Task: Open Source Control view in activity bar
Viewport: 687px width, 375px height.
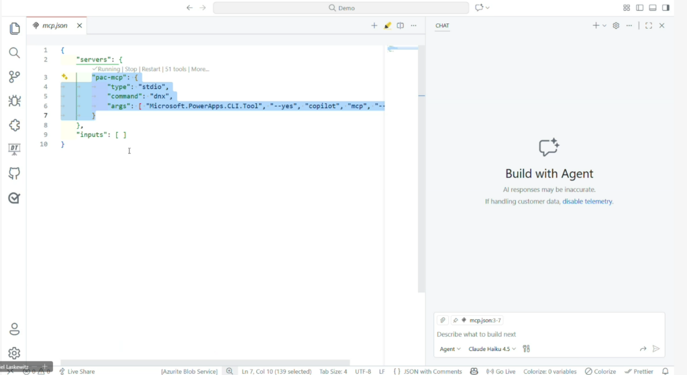Action: click(14, 76)
